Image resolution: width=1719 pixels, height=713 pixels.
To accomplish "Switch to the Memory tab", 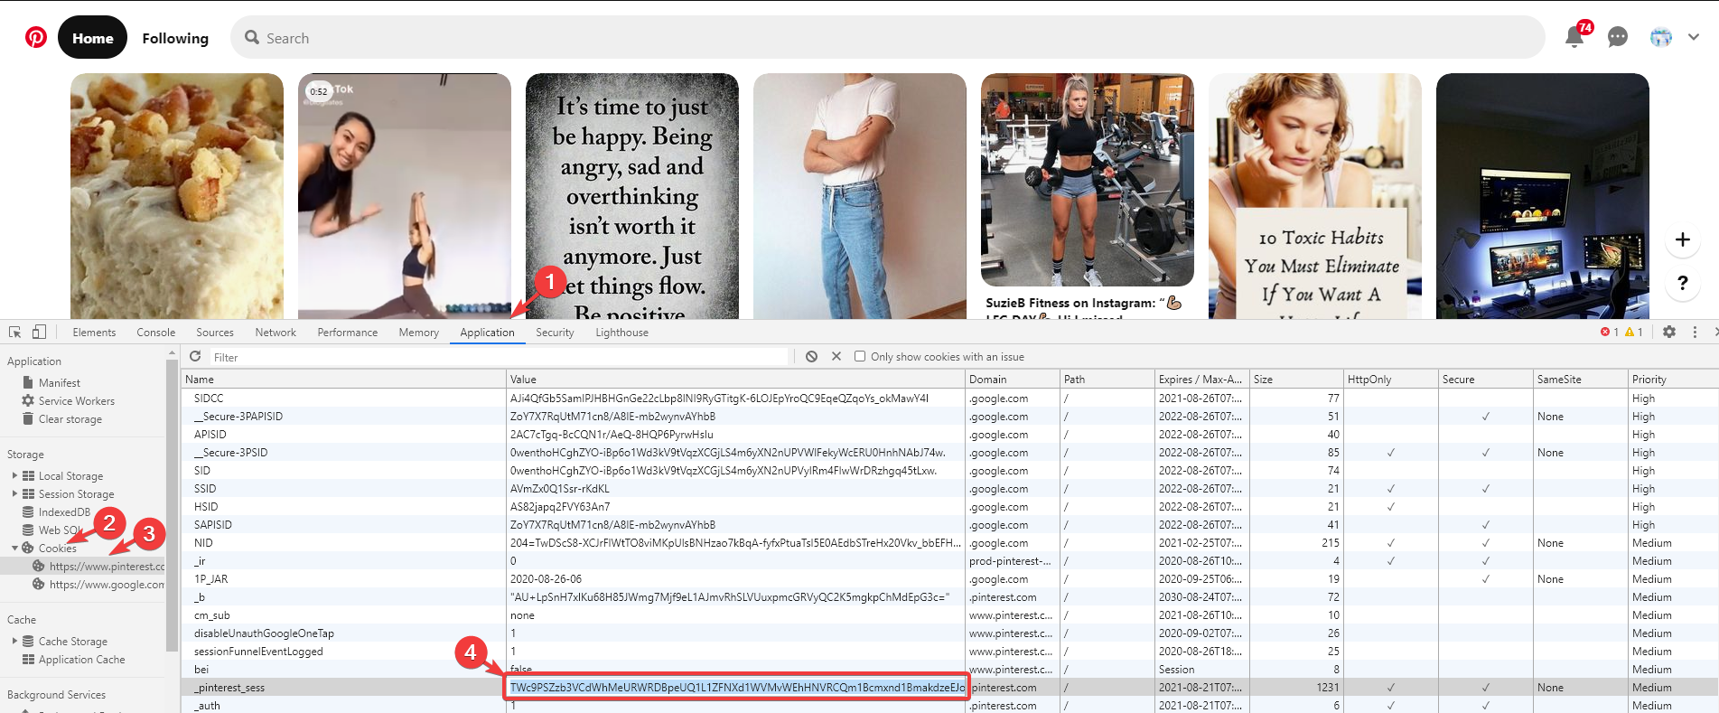I will point(419,333).
